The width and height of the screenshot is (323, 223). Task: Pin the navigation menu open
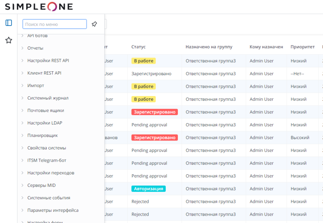pos(94,24)
